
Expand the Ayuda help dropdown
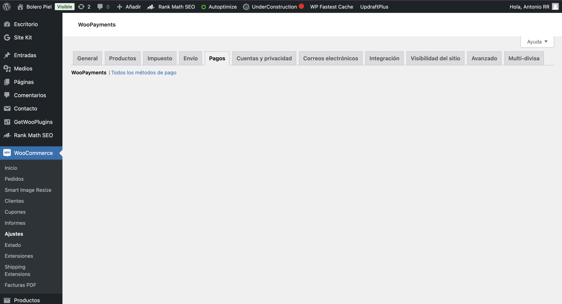coord(537,42)
